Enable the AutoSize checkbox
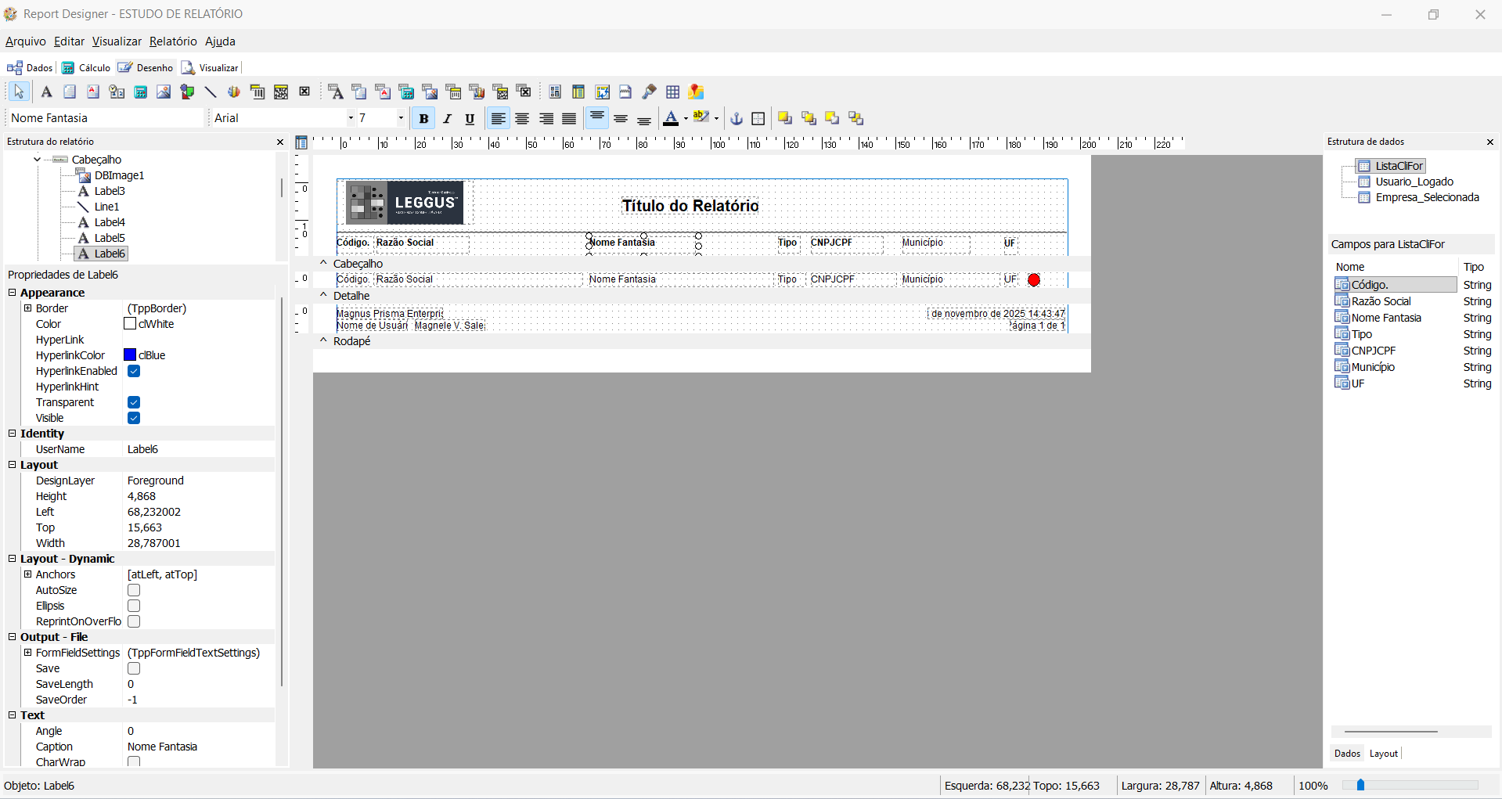This screenshot has width=1502, height=799. click(x=134, y=590)
